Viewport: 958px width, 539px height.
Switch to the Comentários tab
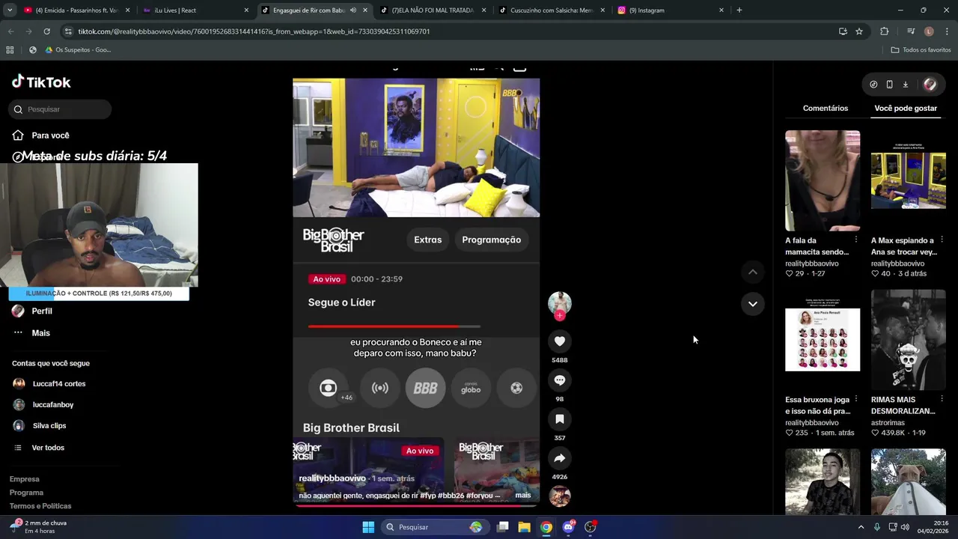point(826,109)
